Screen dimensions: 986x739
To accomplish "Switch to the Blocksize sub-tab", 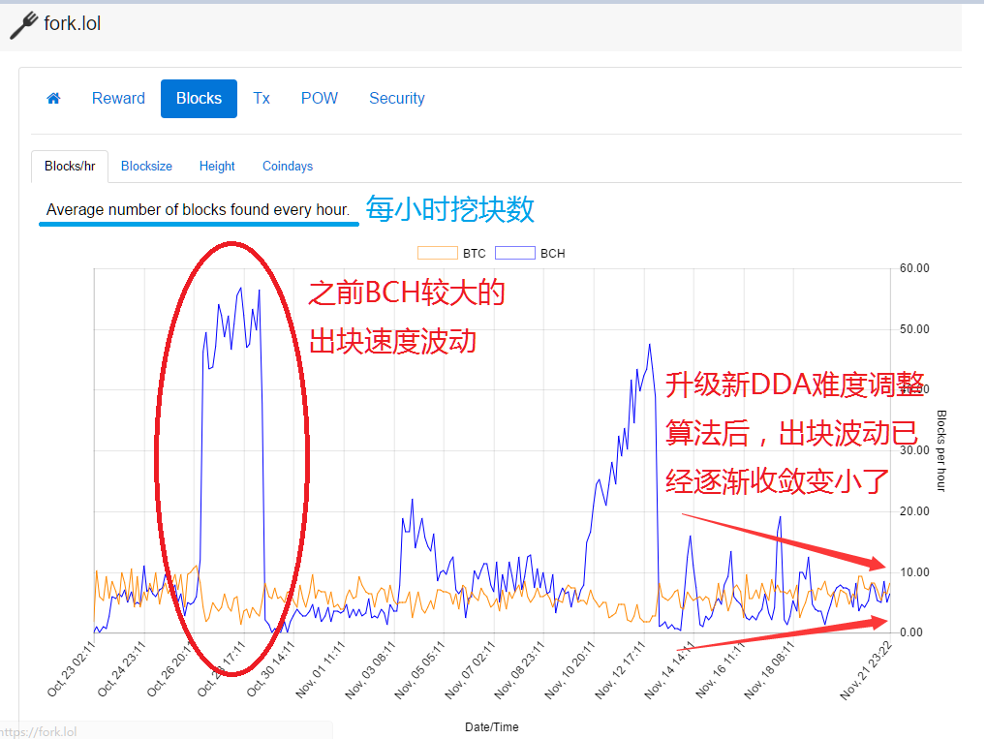I will [x=146, y=166].
